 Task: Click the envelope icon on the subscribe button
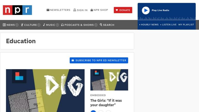pyautogui.click(x=73, y=60)
